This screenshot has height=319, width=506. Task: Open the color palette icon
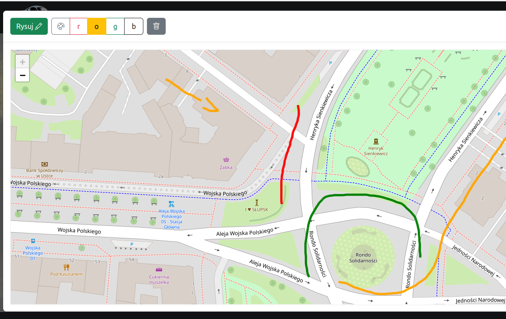click(x=61, y=26)
